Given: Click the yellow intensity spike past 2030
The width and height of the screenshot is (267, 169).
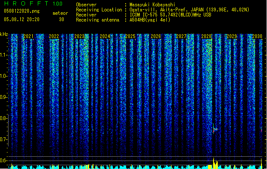Looking at the screenshot, I should 261,164.
